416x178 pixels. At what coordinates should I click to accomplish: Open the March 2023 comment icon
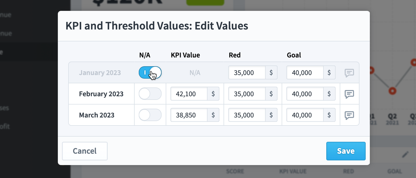349,115
